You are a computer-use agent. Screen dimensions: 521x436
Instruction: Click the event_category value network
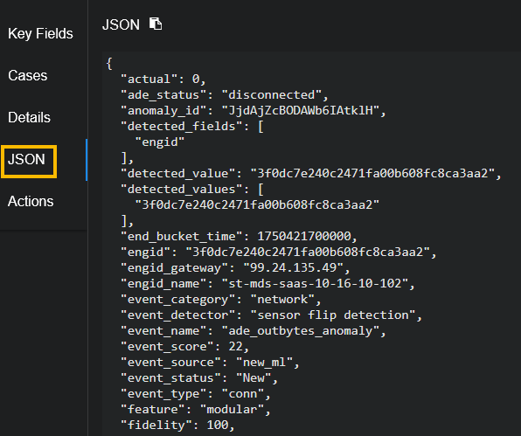pos(282,300)
